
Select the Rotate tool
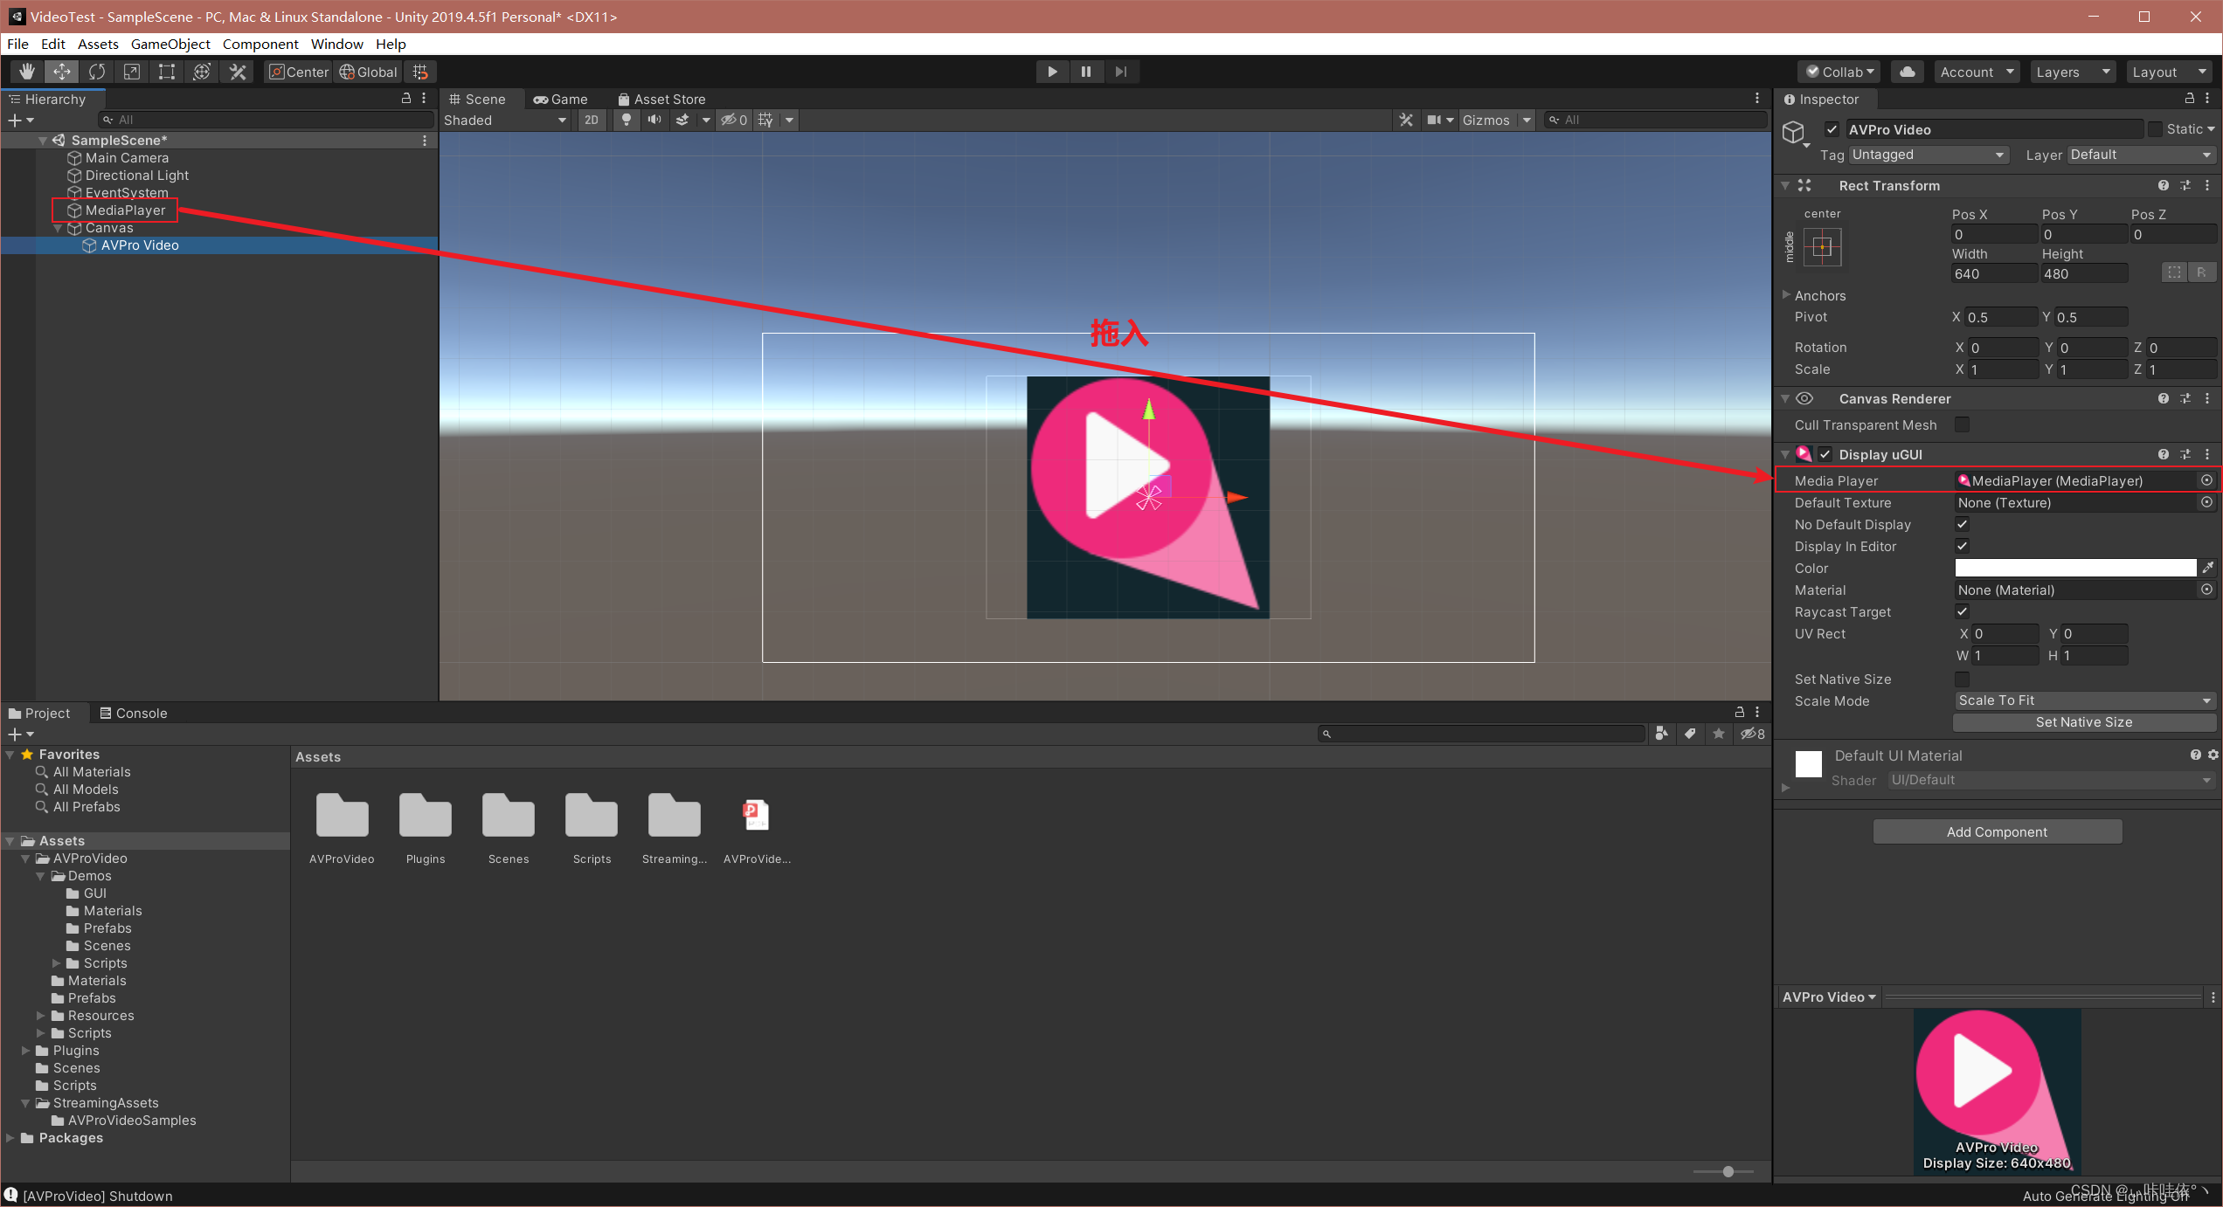(x=97, y=72)
